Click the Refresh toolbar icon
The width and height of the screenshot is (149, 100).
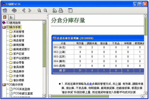coord(14,10)
